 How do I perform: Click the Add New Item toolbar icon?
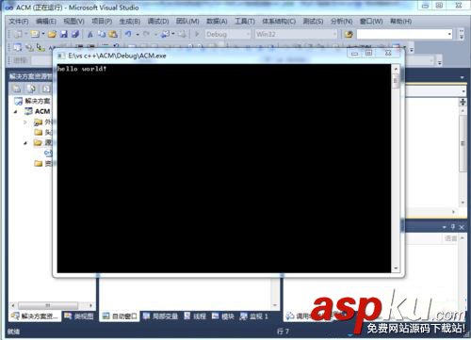35,34
